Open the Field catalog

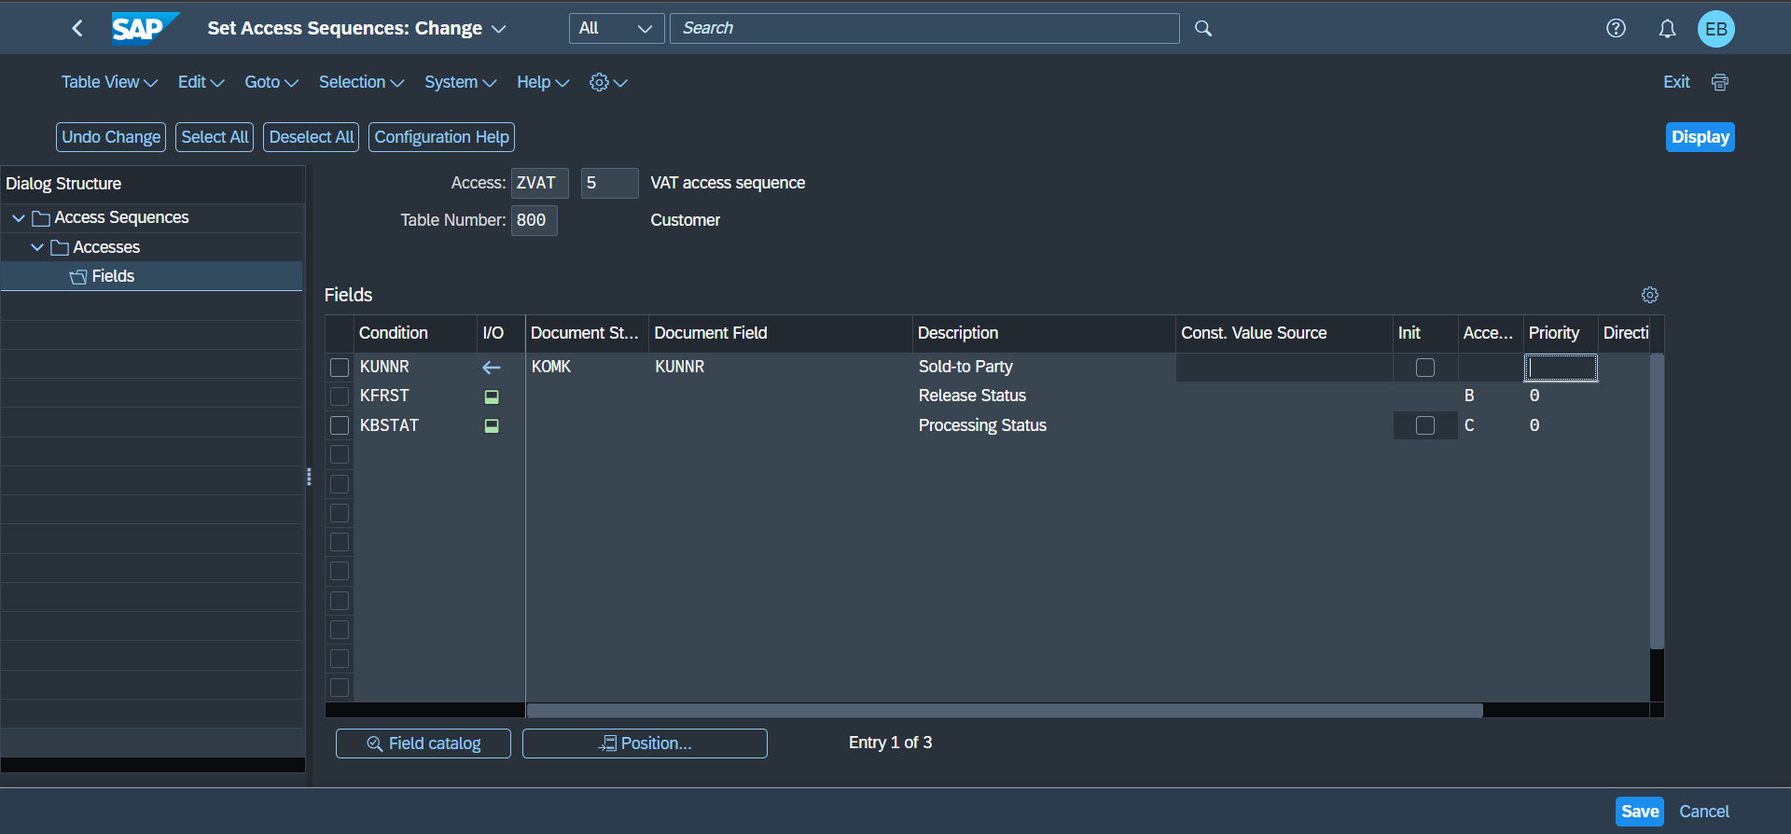423,744
